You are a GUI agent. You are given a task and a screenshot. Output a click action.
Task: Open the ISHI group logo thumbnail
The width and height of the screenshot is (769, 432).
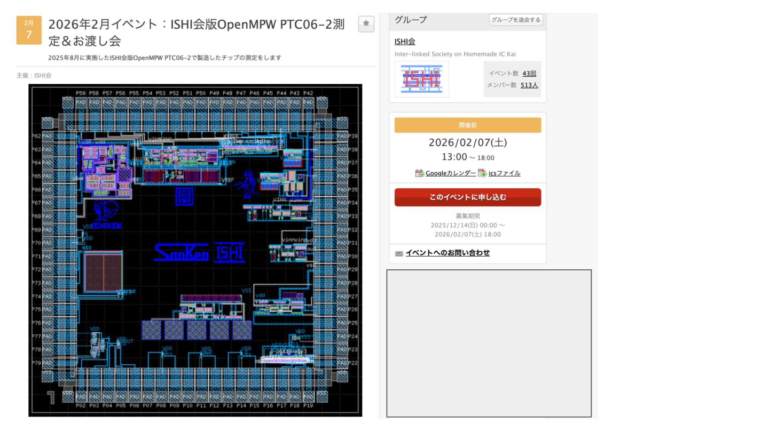(x=422, y=79)
